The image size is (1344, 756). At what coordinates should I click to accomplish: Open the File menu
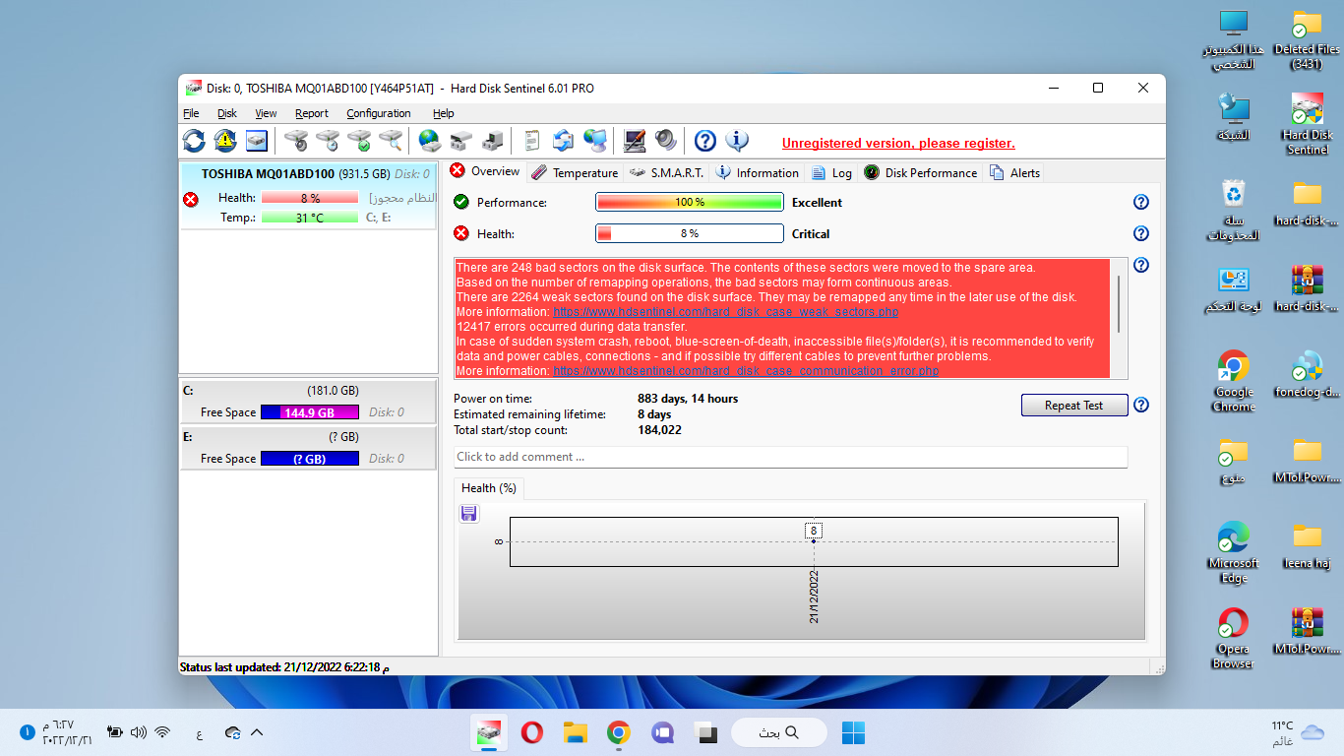tap(191, 113)
